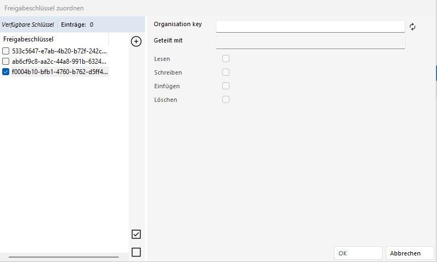
Task: Select the row text f0004b10-bfb1-4760-b762
Action: click(59, 72)
